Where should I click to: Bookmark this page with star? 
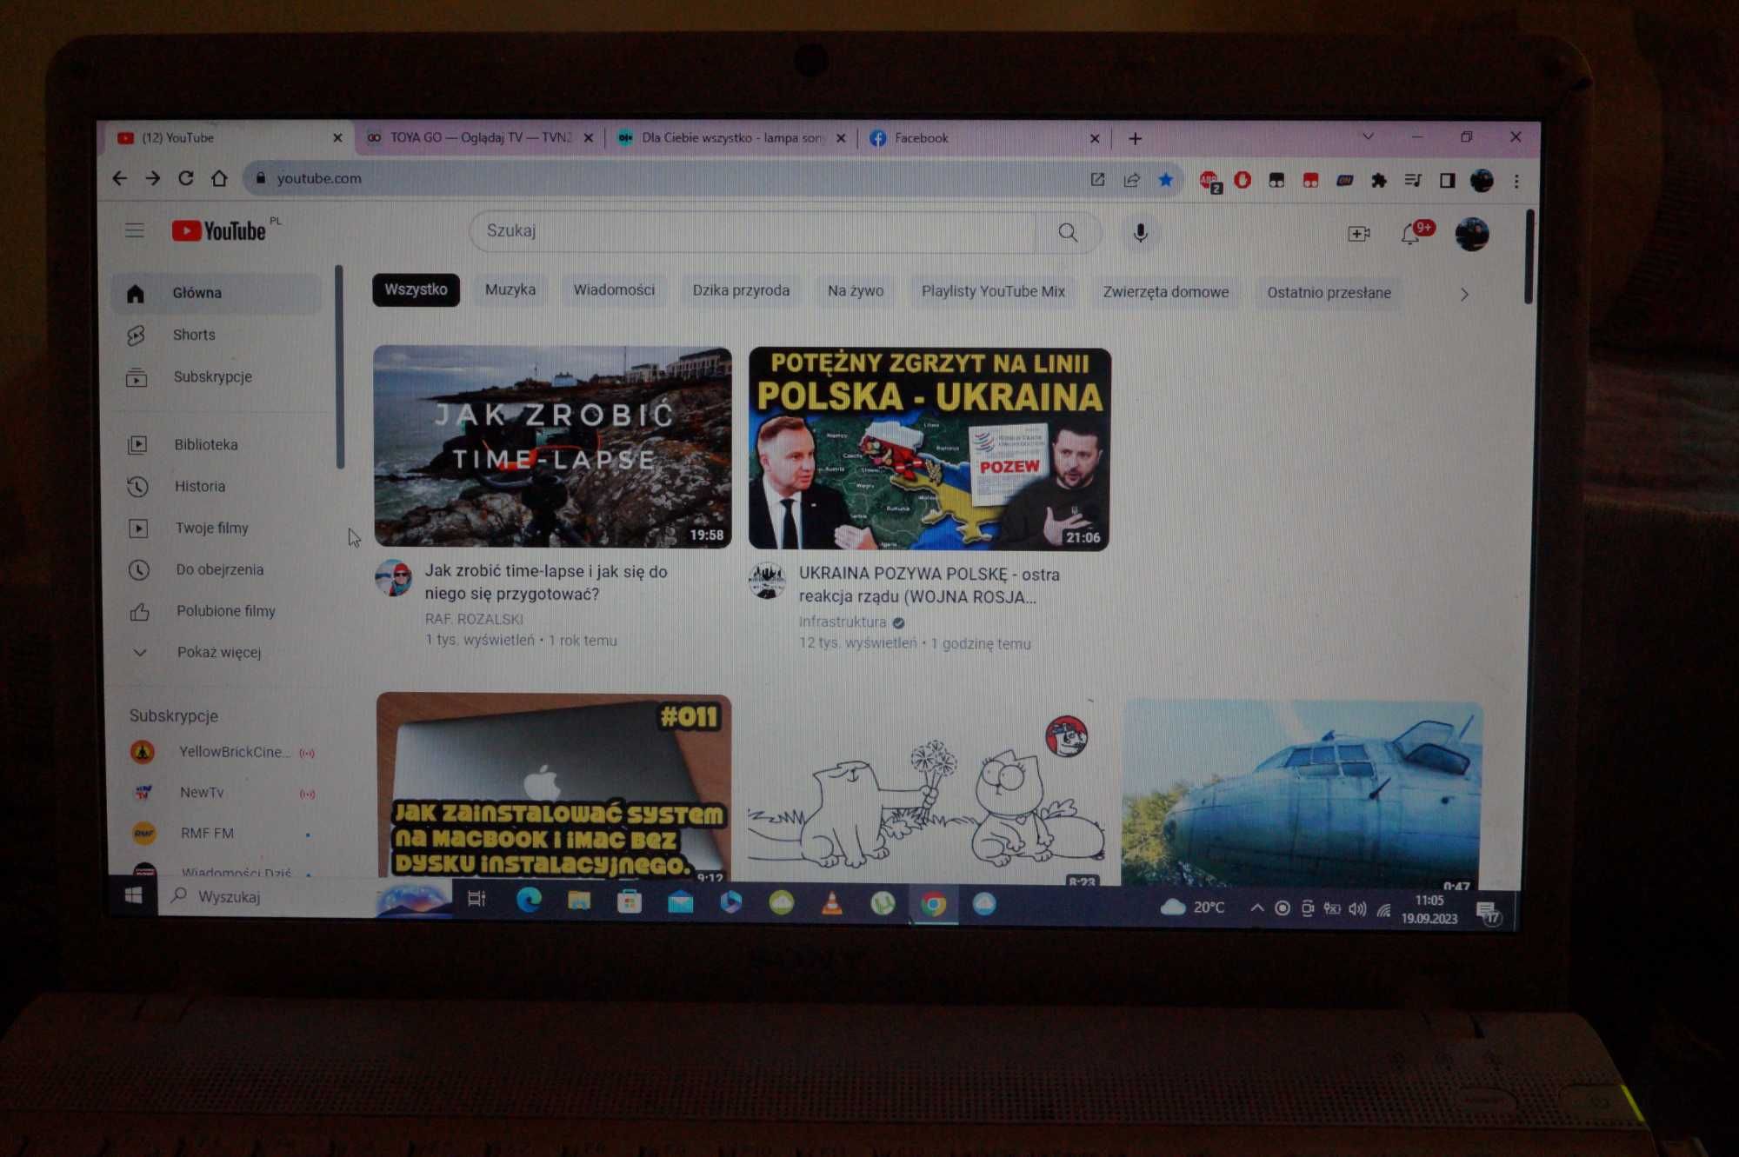(1165, 180)
